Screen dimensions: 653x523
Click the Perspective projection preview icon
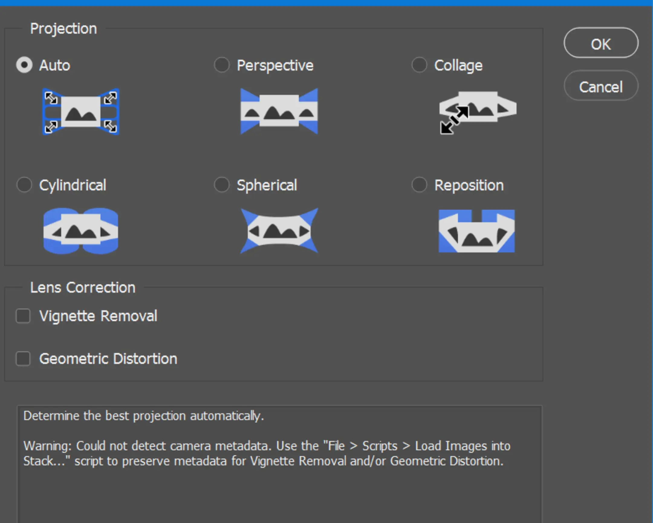click(x=279, y=112)
